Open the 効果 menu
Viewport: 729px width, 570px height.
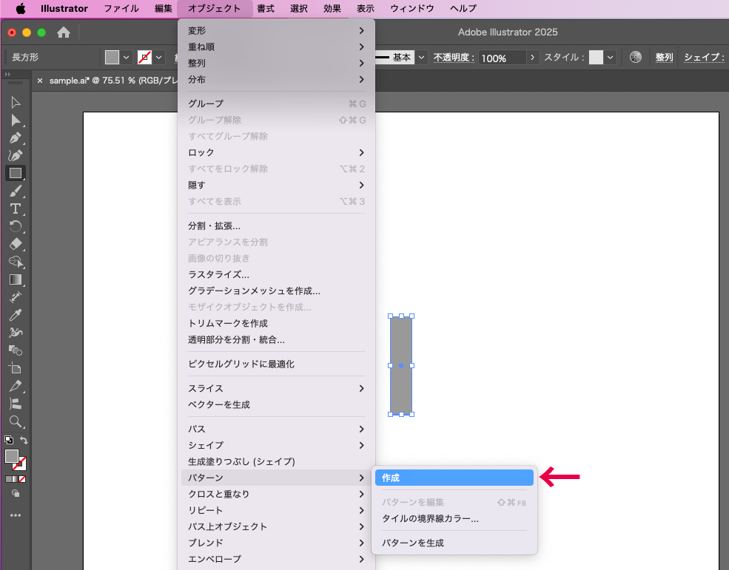click(x=332, y=8)
